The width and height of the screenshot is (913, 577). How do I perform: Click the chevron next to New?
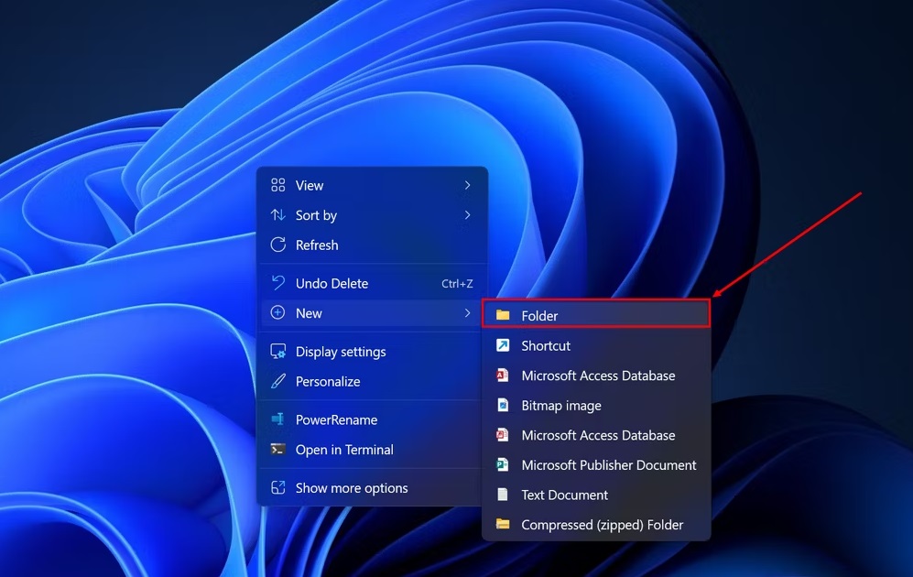(x=467, y=313)
